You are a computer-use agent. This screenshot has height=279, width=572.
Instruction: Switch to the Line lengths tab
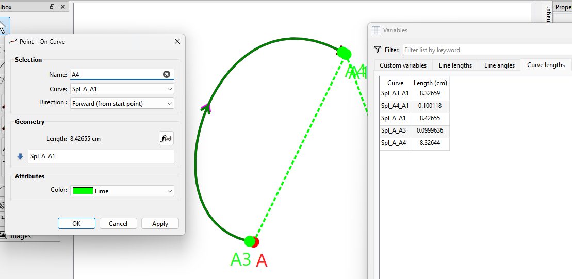[455, 65]
